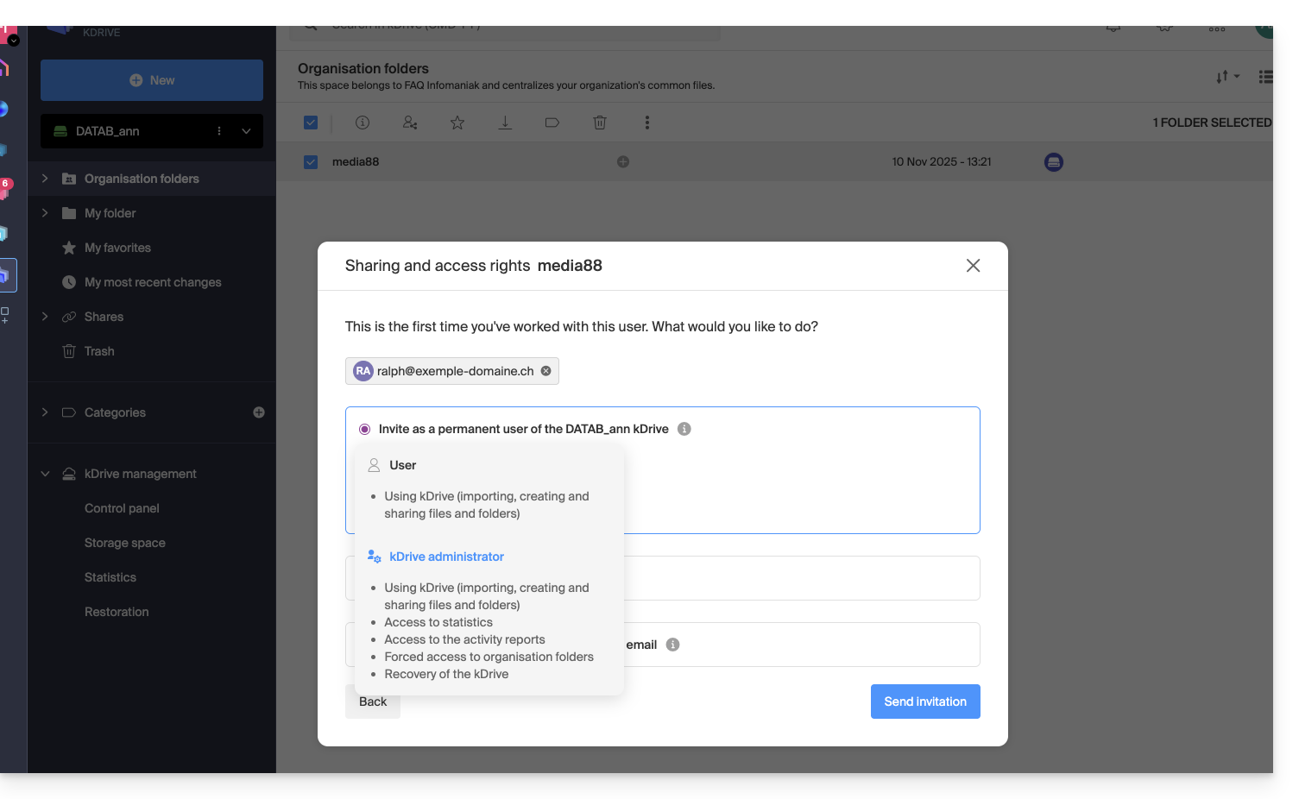Screen dimensions: 1299x799
Task: Close the Sharing and access rights dialog
Action: tap(973, 266)
